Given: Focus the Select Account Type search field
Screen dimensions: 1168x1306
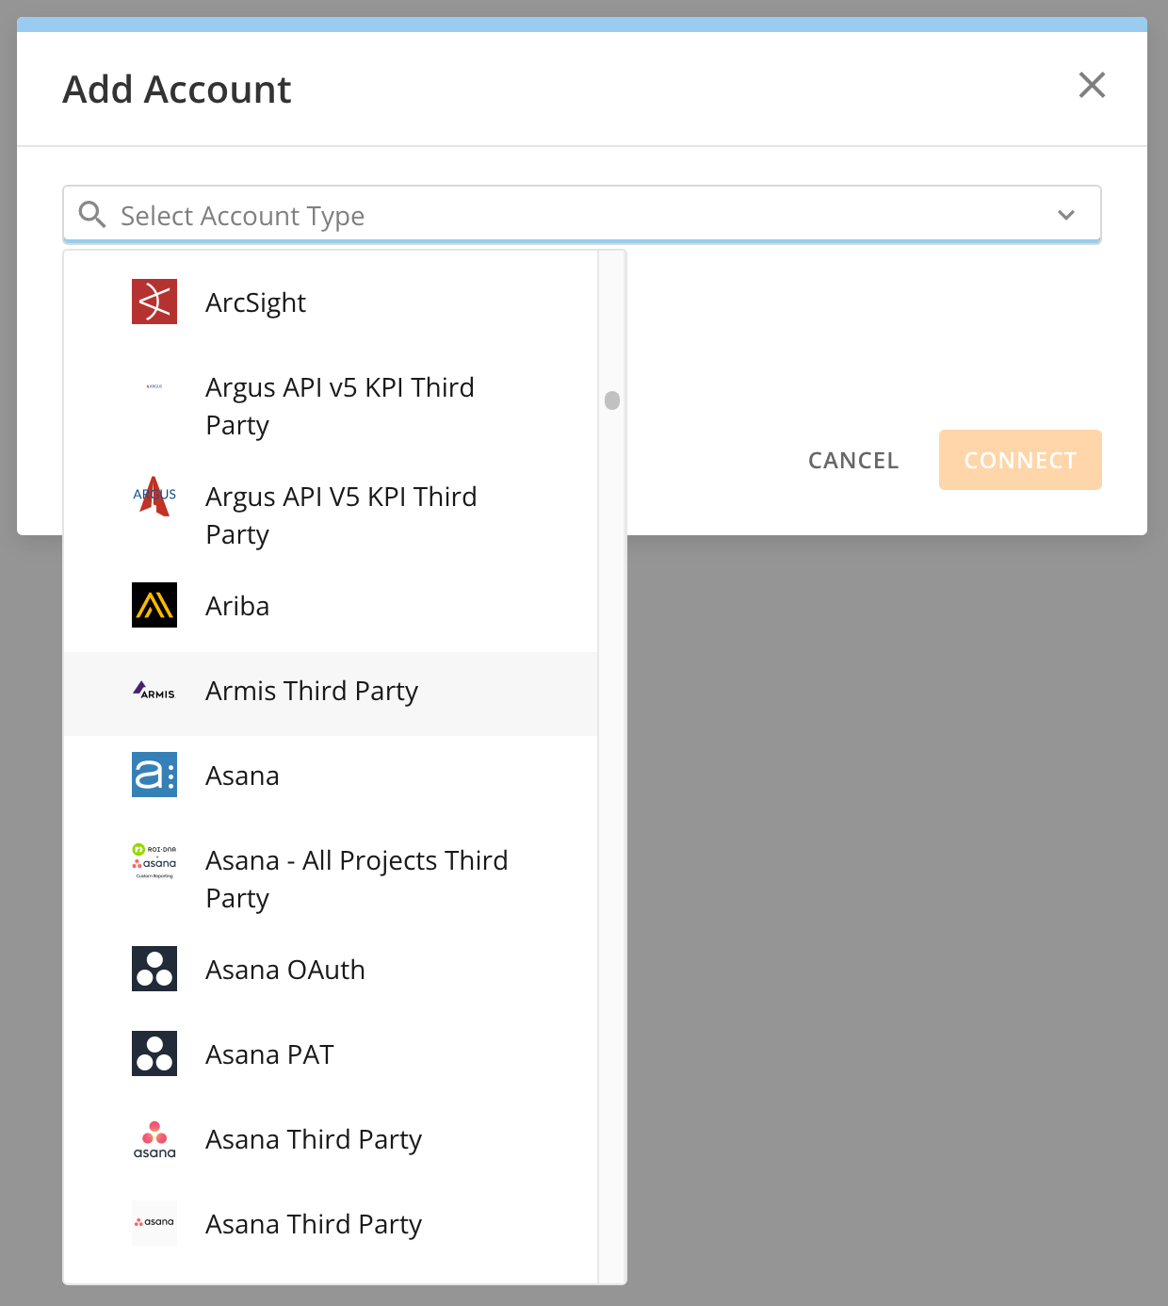Looking at the screenshot, I should 582,215.
